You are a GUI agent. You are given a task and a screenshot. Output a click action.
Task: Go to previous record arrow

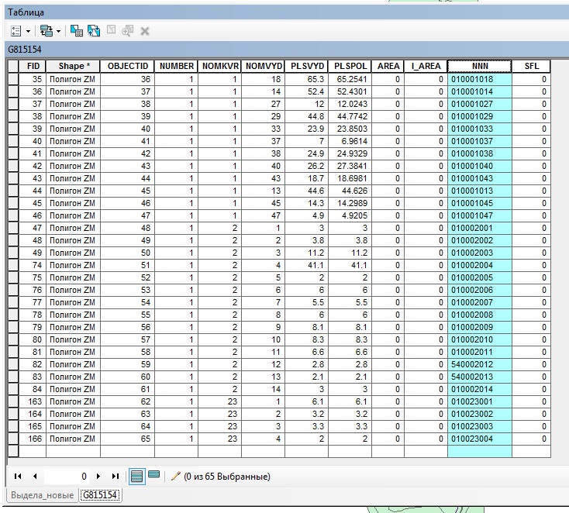33,477
